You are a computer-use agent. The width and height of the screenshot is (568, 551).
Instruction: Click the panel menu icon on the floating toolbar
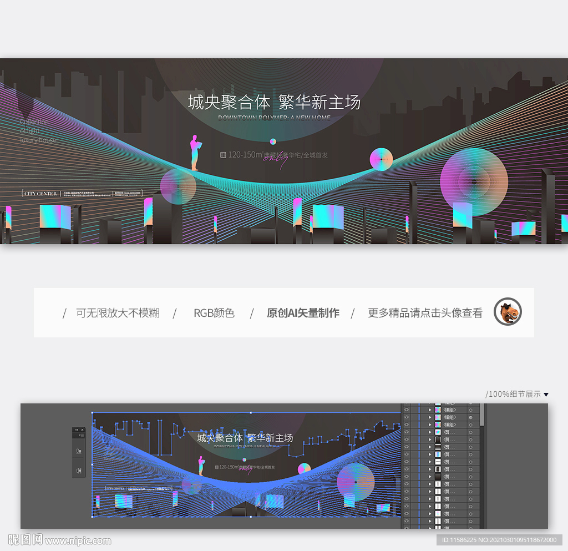(81, 435)
